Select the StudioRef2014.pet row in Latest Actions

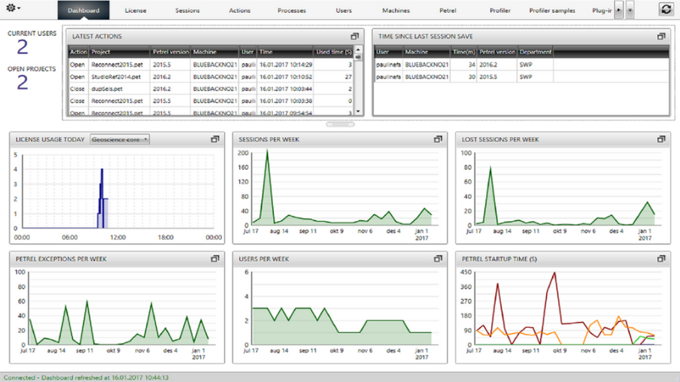click(117, 76)
